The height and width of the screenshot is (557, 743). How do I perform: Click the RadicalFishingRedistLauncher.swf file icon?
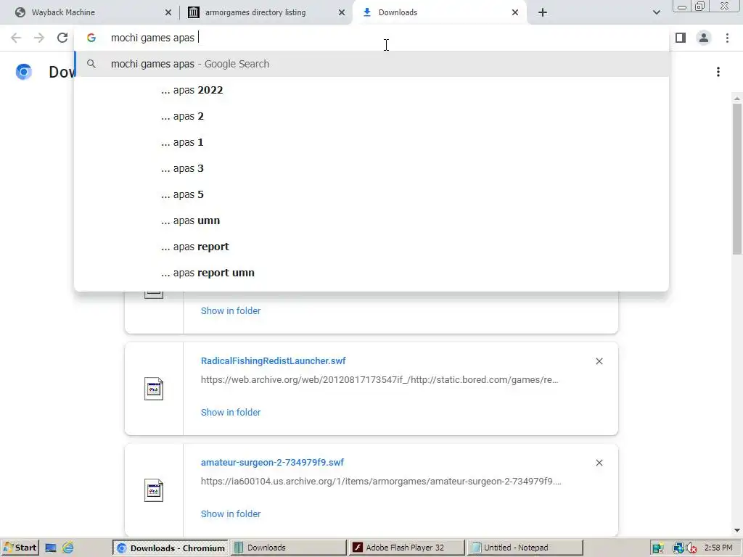pos(154,389)
